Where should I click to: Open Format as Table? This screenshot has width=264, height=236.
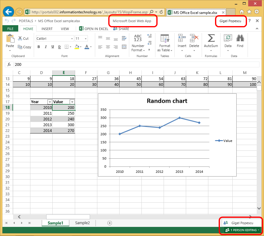pos(165,43)
